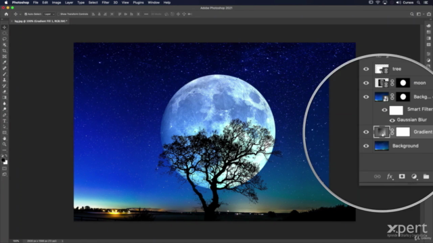Select the Elliptical Marquee tool
This screenshot has height=243, width=433.
tap(5, 33)
